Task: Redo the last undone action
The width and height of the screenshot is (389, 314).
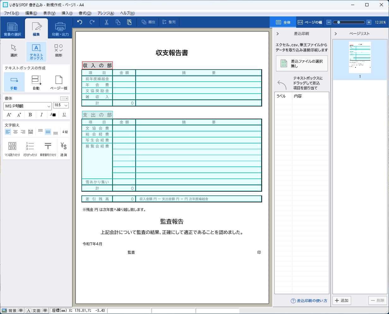Action: [x=92, y=22]
